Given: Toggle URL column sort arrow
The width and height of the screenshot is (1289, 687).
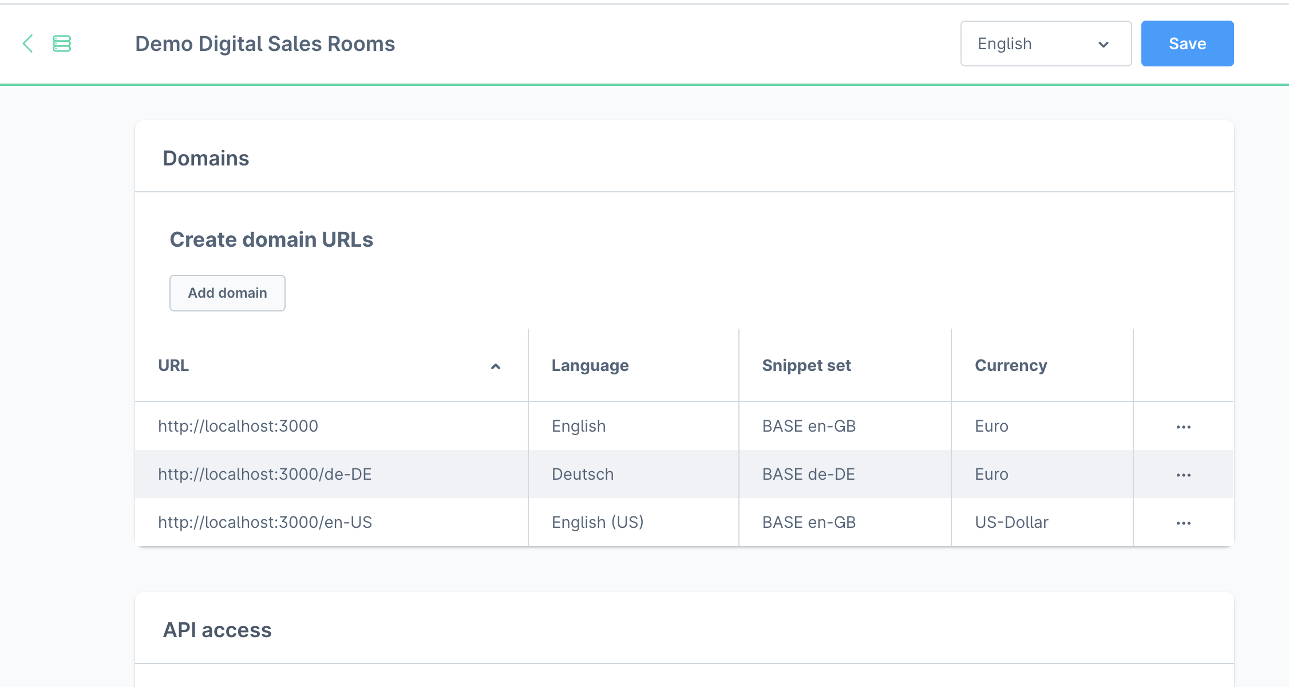Looking at the screenshot, I should [x=496, y=366].
